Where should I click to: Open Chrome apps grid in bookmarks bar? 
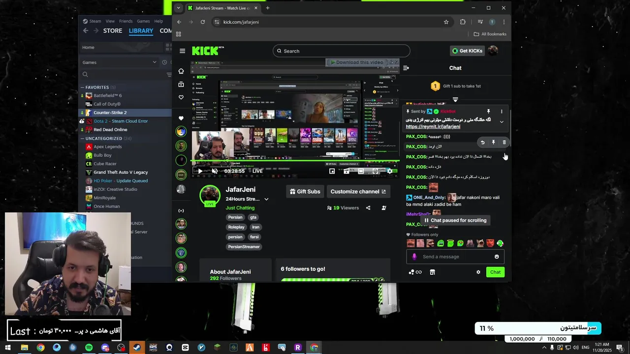coord(178,34)
